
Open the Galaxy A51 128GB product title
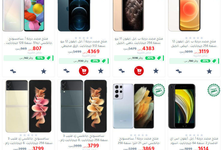click(29, 41)
